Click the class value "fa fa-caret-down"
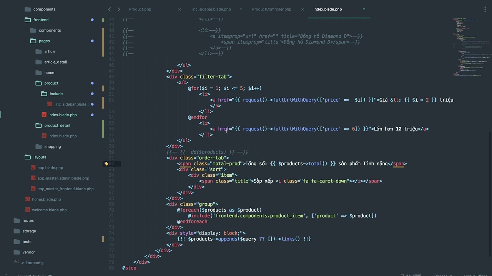The height and width of the screenshot is (276, 492). [323, 181]
